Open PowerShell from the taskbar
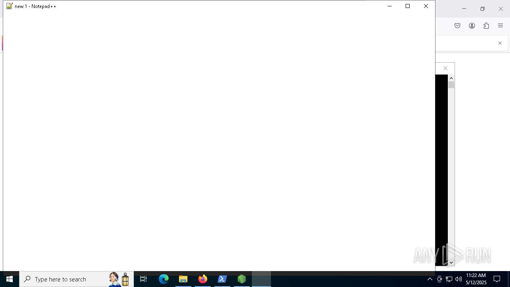Image resolution: width=510 pixels, height=287 pixels. 222,279
